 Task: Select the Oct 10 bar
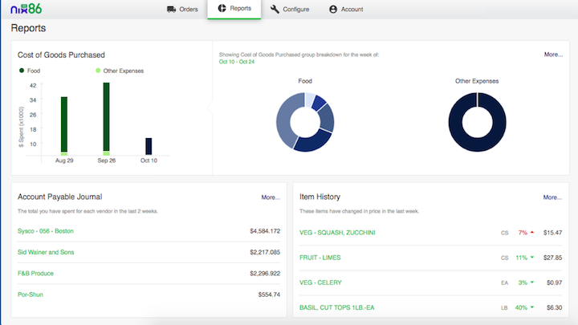[x=149, y=146]
